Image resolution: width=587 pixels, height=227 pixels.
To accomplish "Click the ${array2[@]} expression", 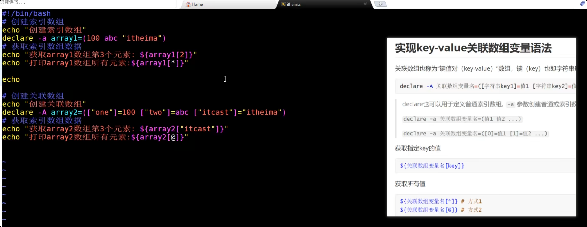I will pyautogui.click(x=157, y=137).
